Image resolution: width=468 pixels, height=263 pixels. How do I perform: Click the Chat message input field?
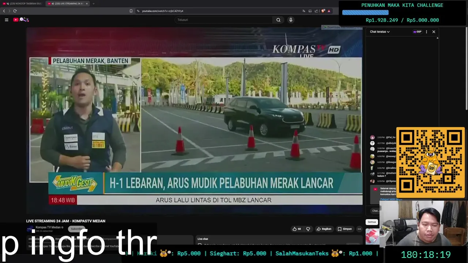[x=375, y=211]
